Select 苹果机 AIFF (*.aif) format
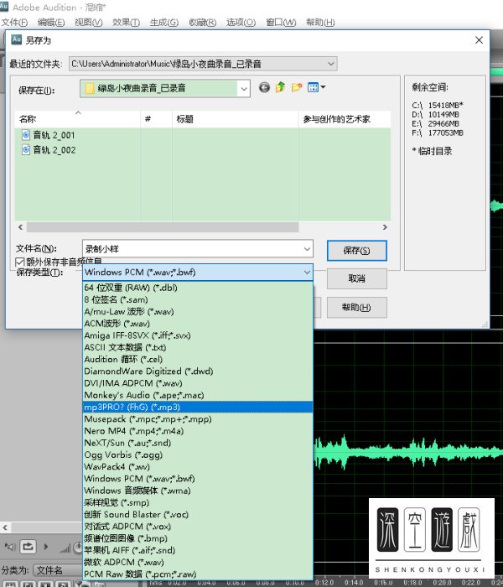 pos(198,550)
